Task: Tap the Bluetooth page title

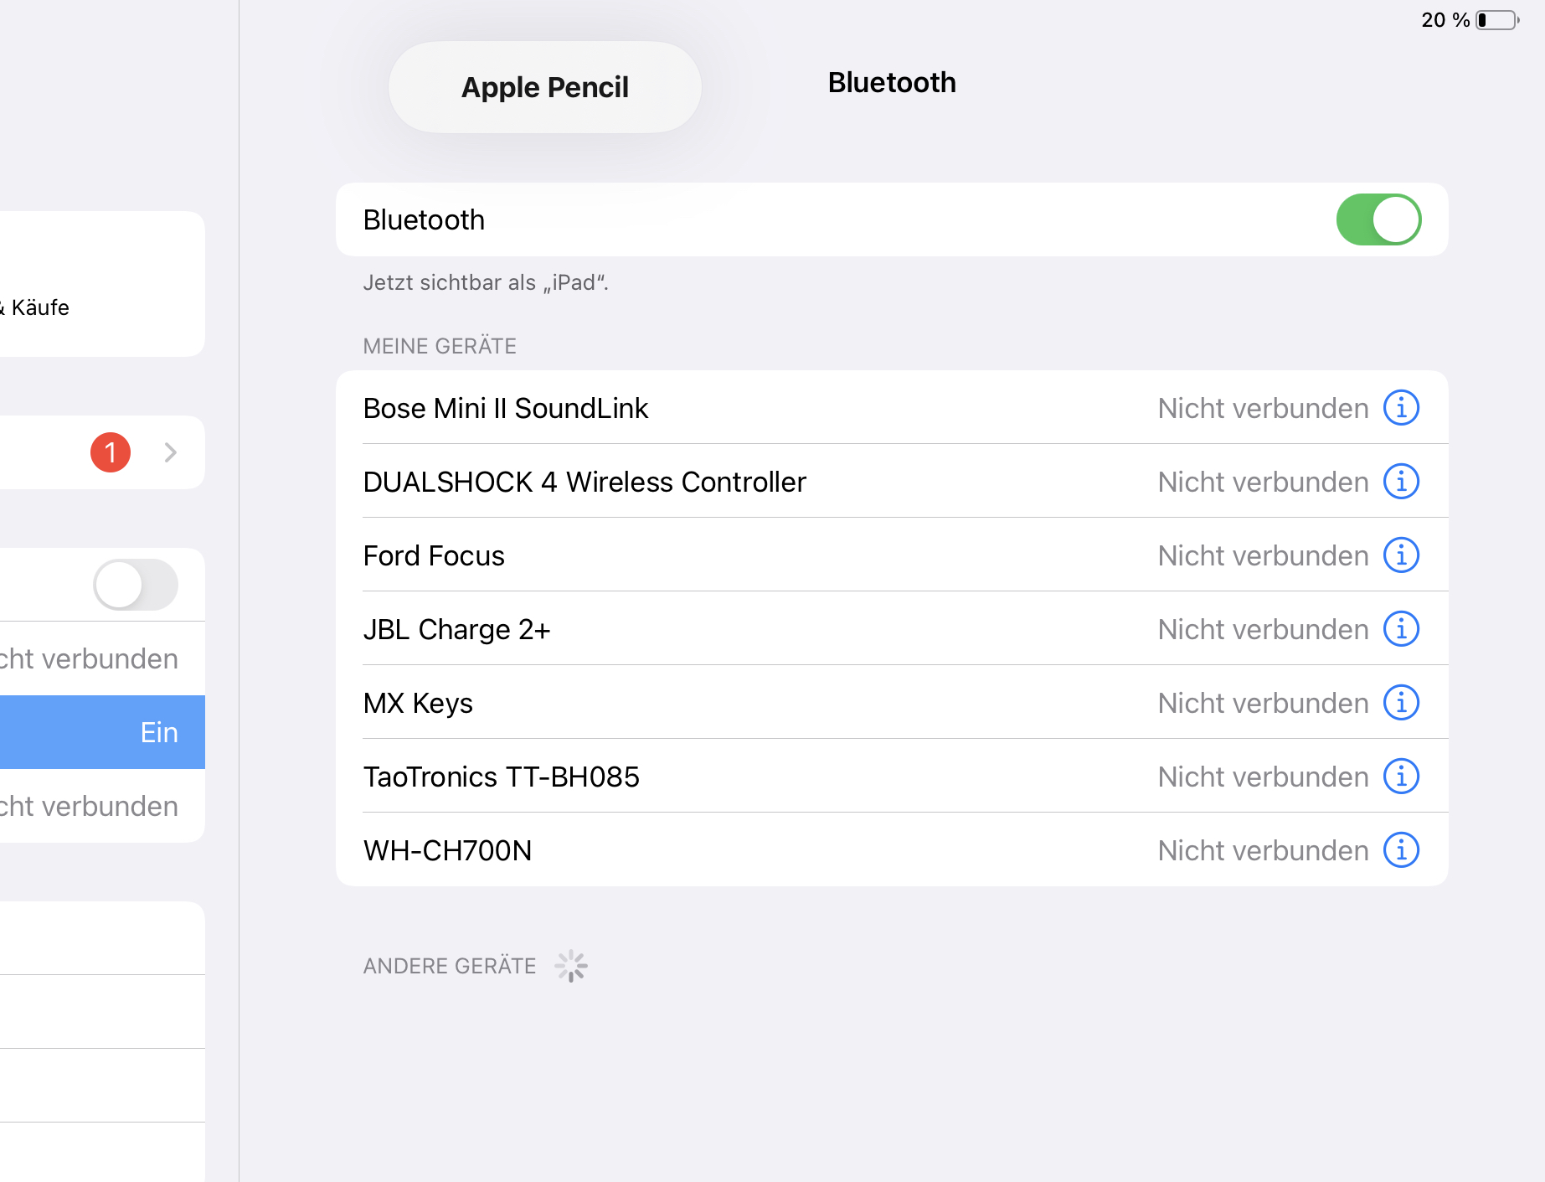Action: click(x=892, y=82)
